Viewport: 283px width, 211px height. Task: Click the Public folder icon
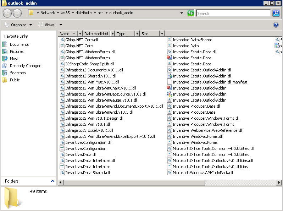coord(5,80)
